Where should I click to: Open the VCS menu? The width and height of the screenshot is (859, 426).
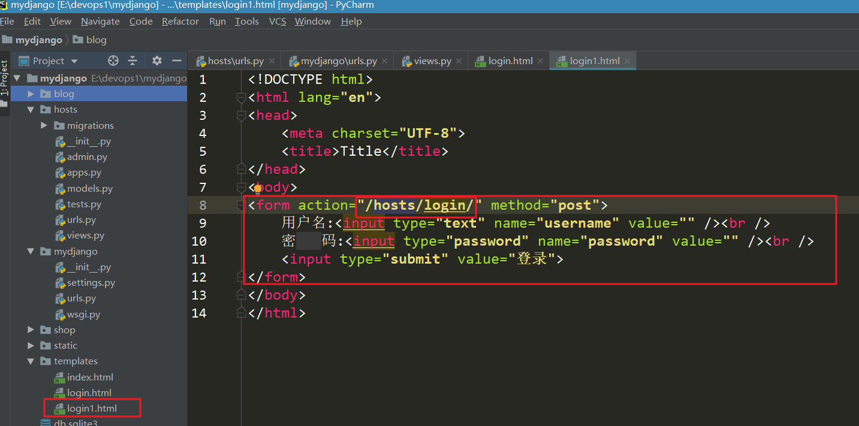coord(278,21)
